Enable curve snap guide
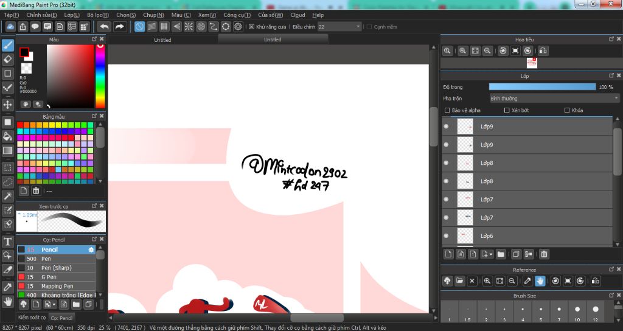623x331 pixels. click(x=214, y=27)
